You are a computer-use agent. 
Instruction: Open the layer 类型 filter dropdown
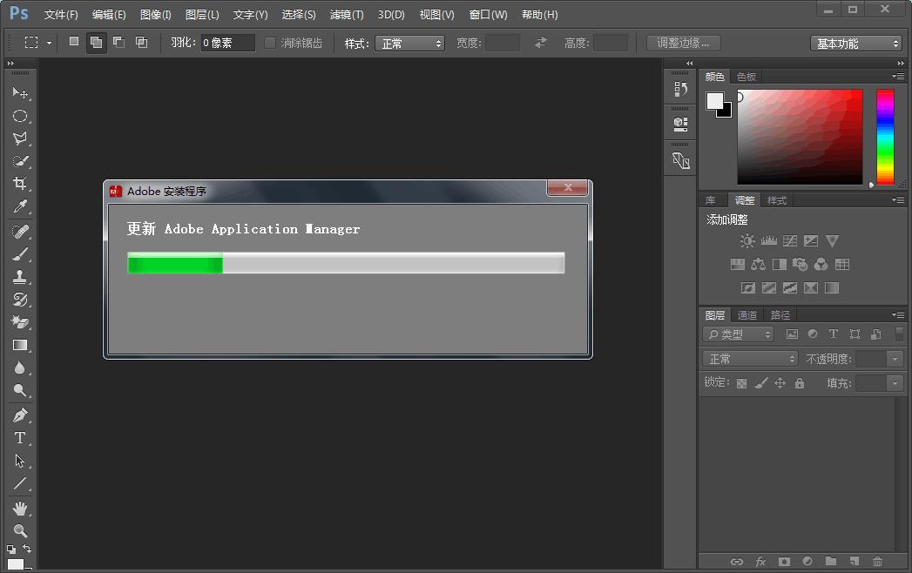738,334
